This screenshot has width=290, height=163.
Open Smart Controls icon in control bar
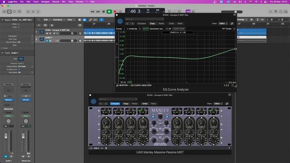28,12
